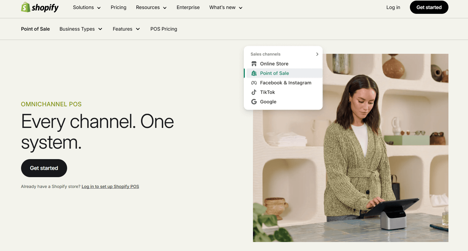
Task: Select POS Pricing in the subnav
Action: 164,29
